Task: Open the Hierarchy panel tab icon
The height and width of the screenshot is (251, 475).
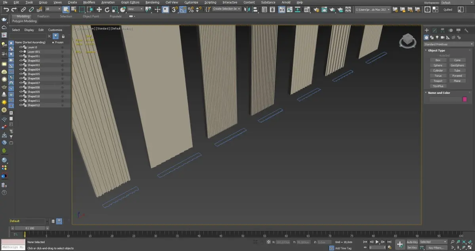Action: (x=443, y=30)
